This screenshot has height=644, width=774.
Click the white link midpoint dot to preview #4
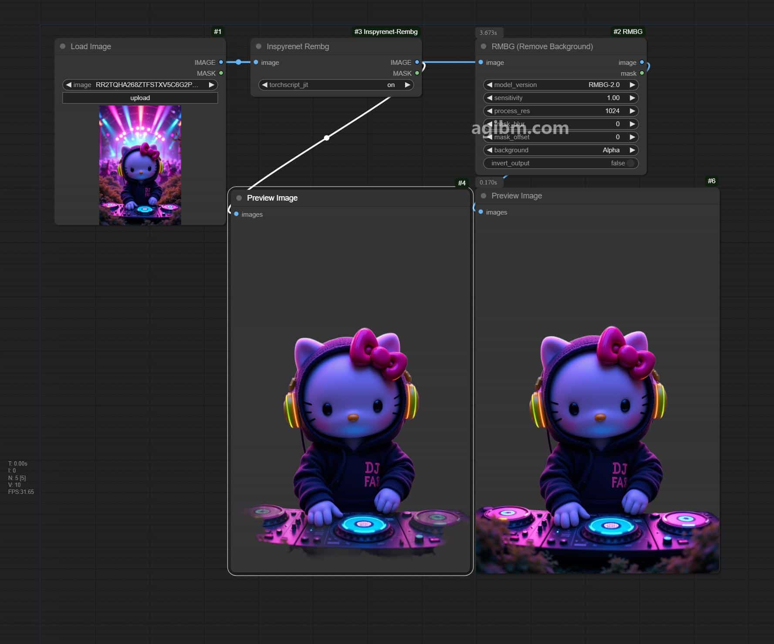(x=327, y=138)
